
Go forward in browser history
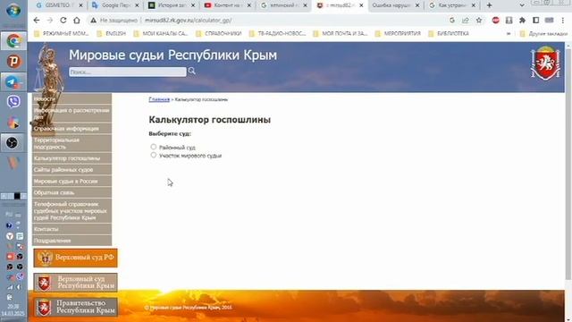point(50,21)
